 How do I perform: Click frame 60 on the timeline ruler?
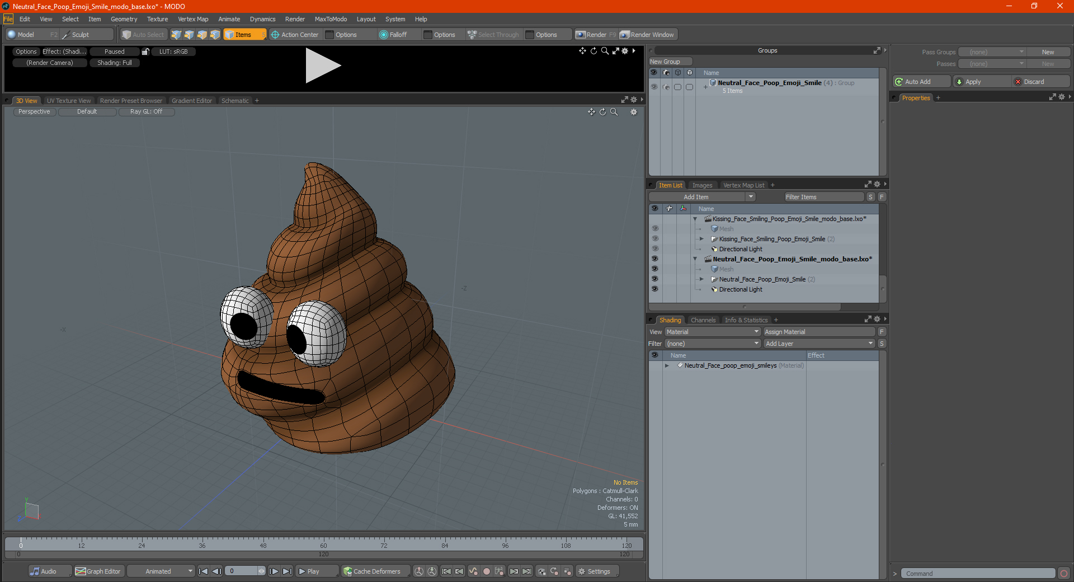pos(323,543)
